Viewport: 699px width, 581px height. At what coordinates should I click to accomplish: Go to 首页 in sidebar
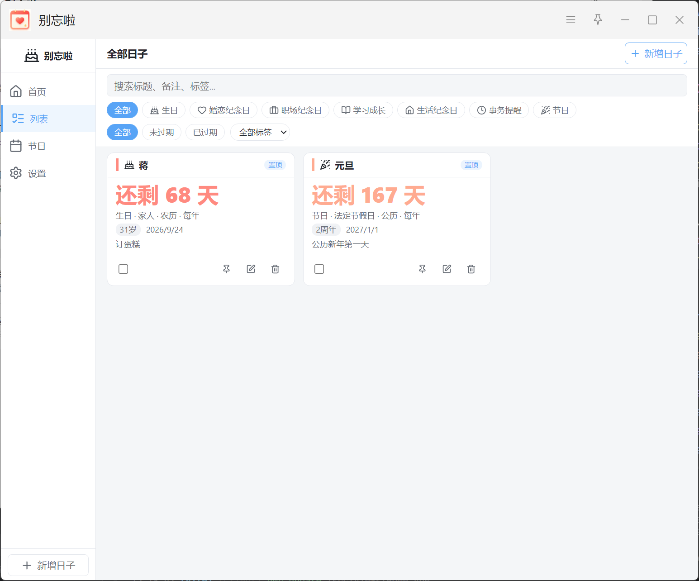(x=48, y=92)
